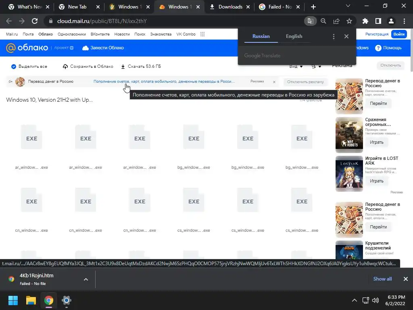Share this page via the share icon
This screenshot has width=413, height=310.
(x=336, y=21)
